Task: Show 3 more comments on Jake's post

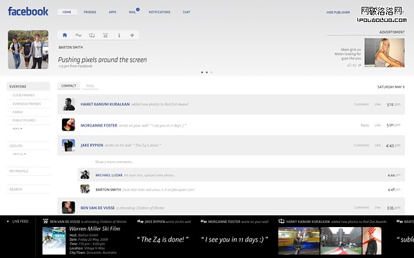Action: click(115, 162)
